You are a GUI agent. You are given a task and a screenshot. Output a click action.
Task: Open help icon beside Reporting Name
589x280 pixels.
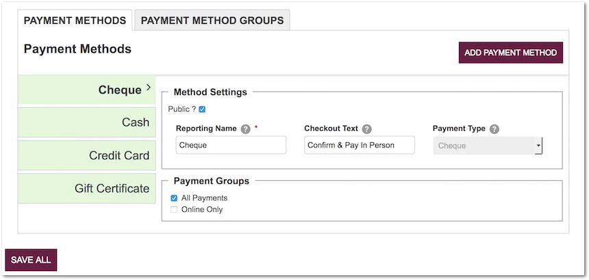246,129
